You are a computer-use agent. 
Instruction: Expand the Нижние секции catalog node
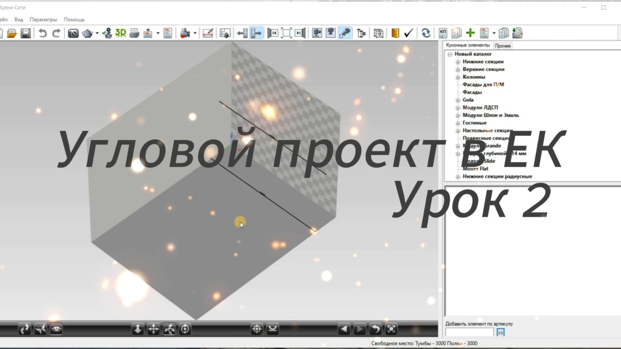(458, 62)
